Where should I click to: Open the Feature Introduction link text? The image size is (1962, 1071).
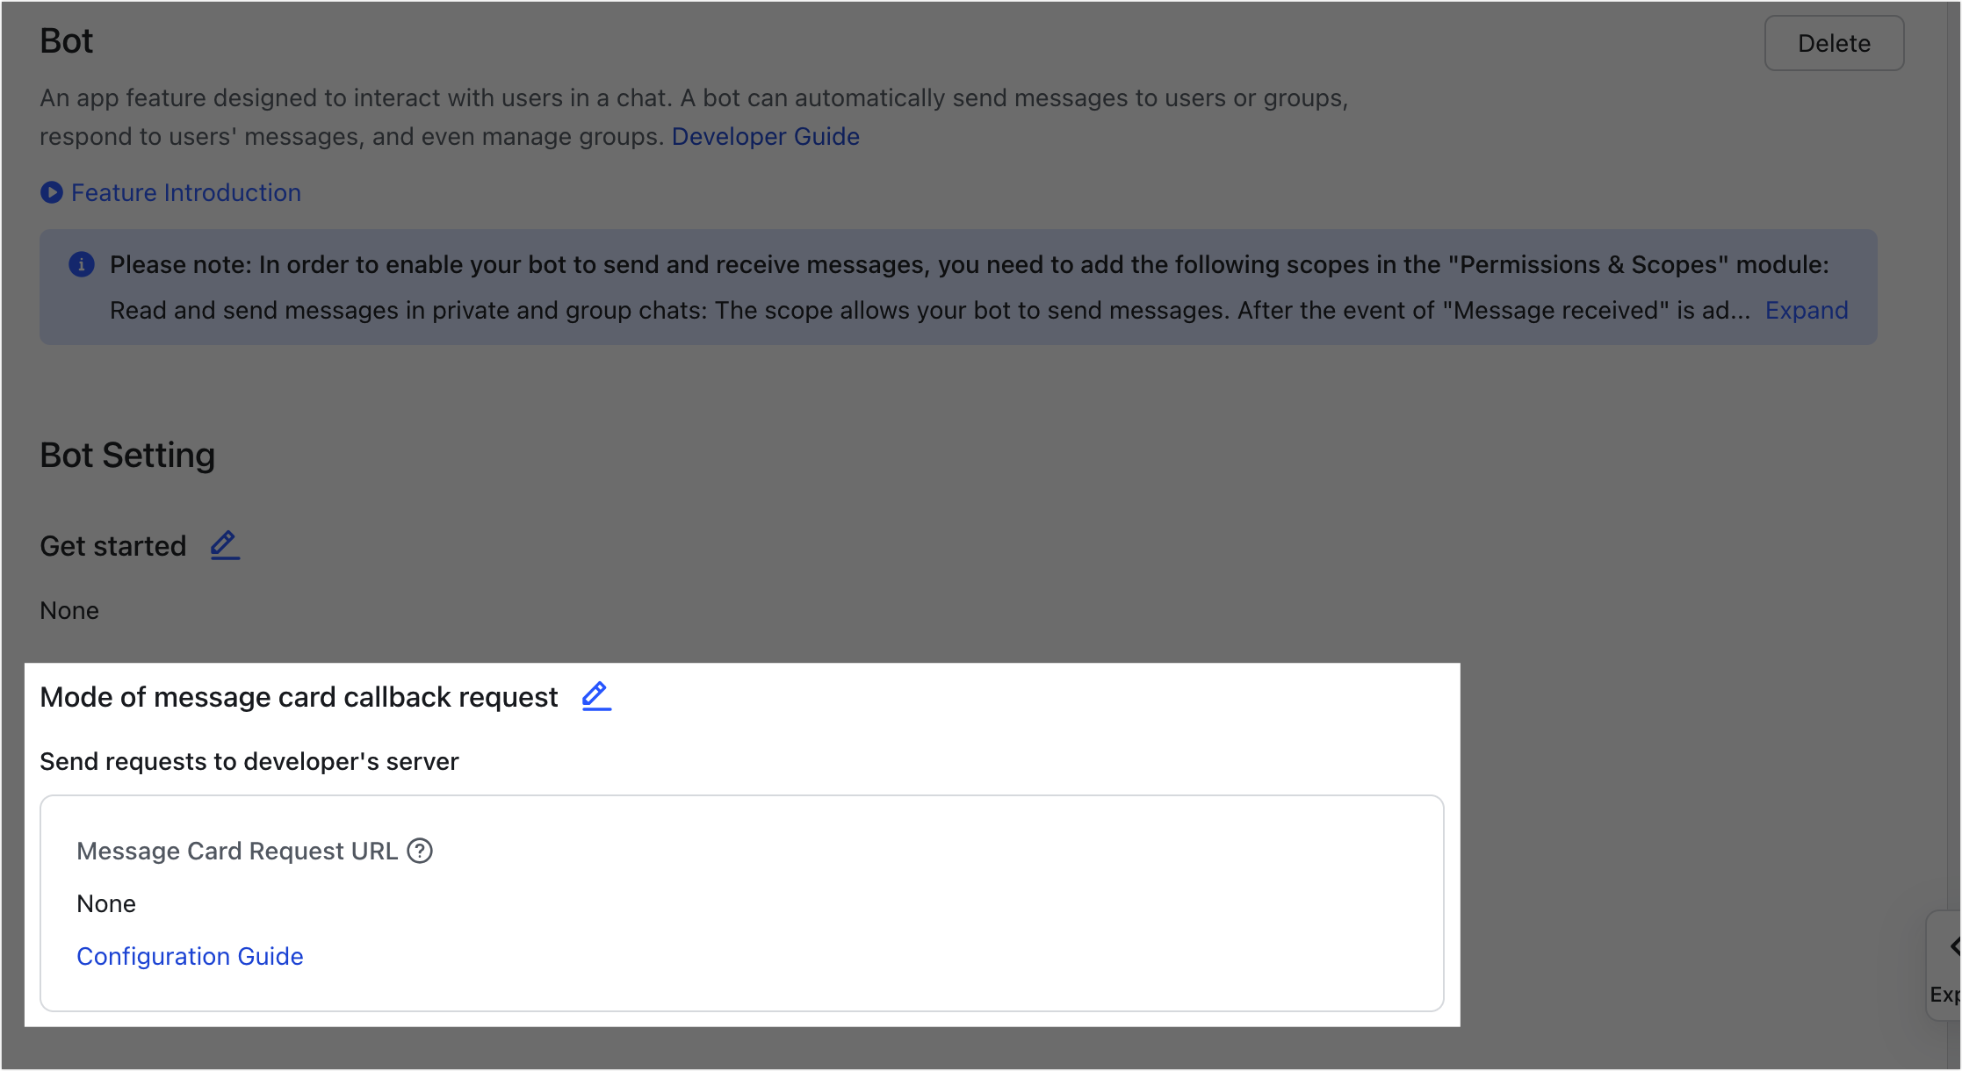(186, 192)
